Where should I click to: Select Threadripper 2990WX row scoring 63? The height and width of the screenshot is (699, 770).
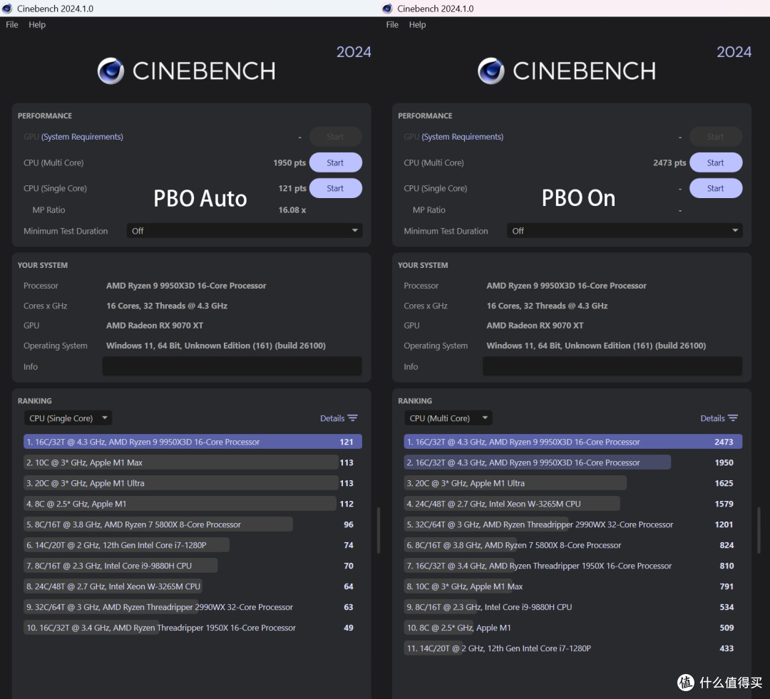coord(192,606)
